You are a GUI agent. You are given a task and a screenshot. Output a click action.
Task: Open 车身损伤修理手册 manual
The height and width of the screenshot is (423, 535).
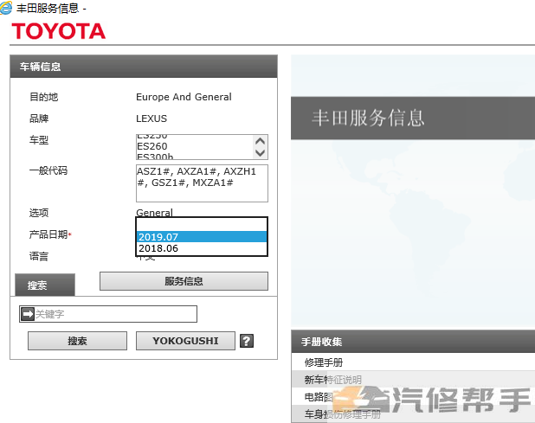342,414
